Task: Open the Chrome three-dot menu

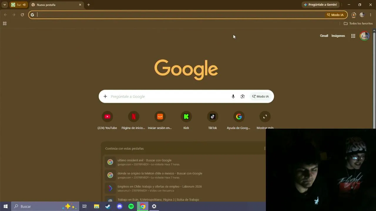Action: [371, 15]
